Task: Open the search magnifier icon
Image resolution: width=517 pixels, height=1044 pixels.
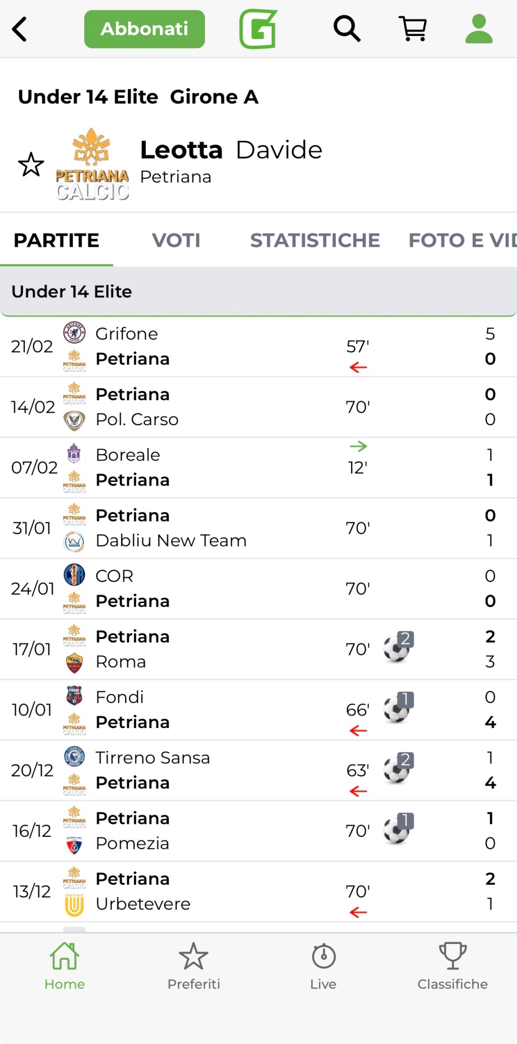Action: pyautogui.click(x=347, y=29)
